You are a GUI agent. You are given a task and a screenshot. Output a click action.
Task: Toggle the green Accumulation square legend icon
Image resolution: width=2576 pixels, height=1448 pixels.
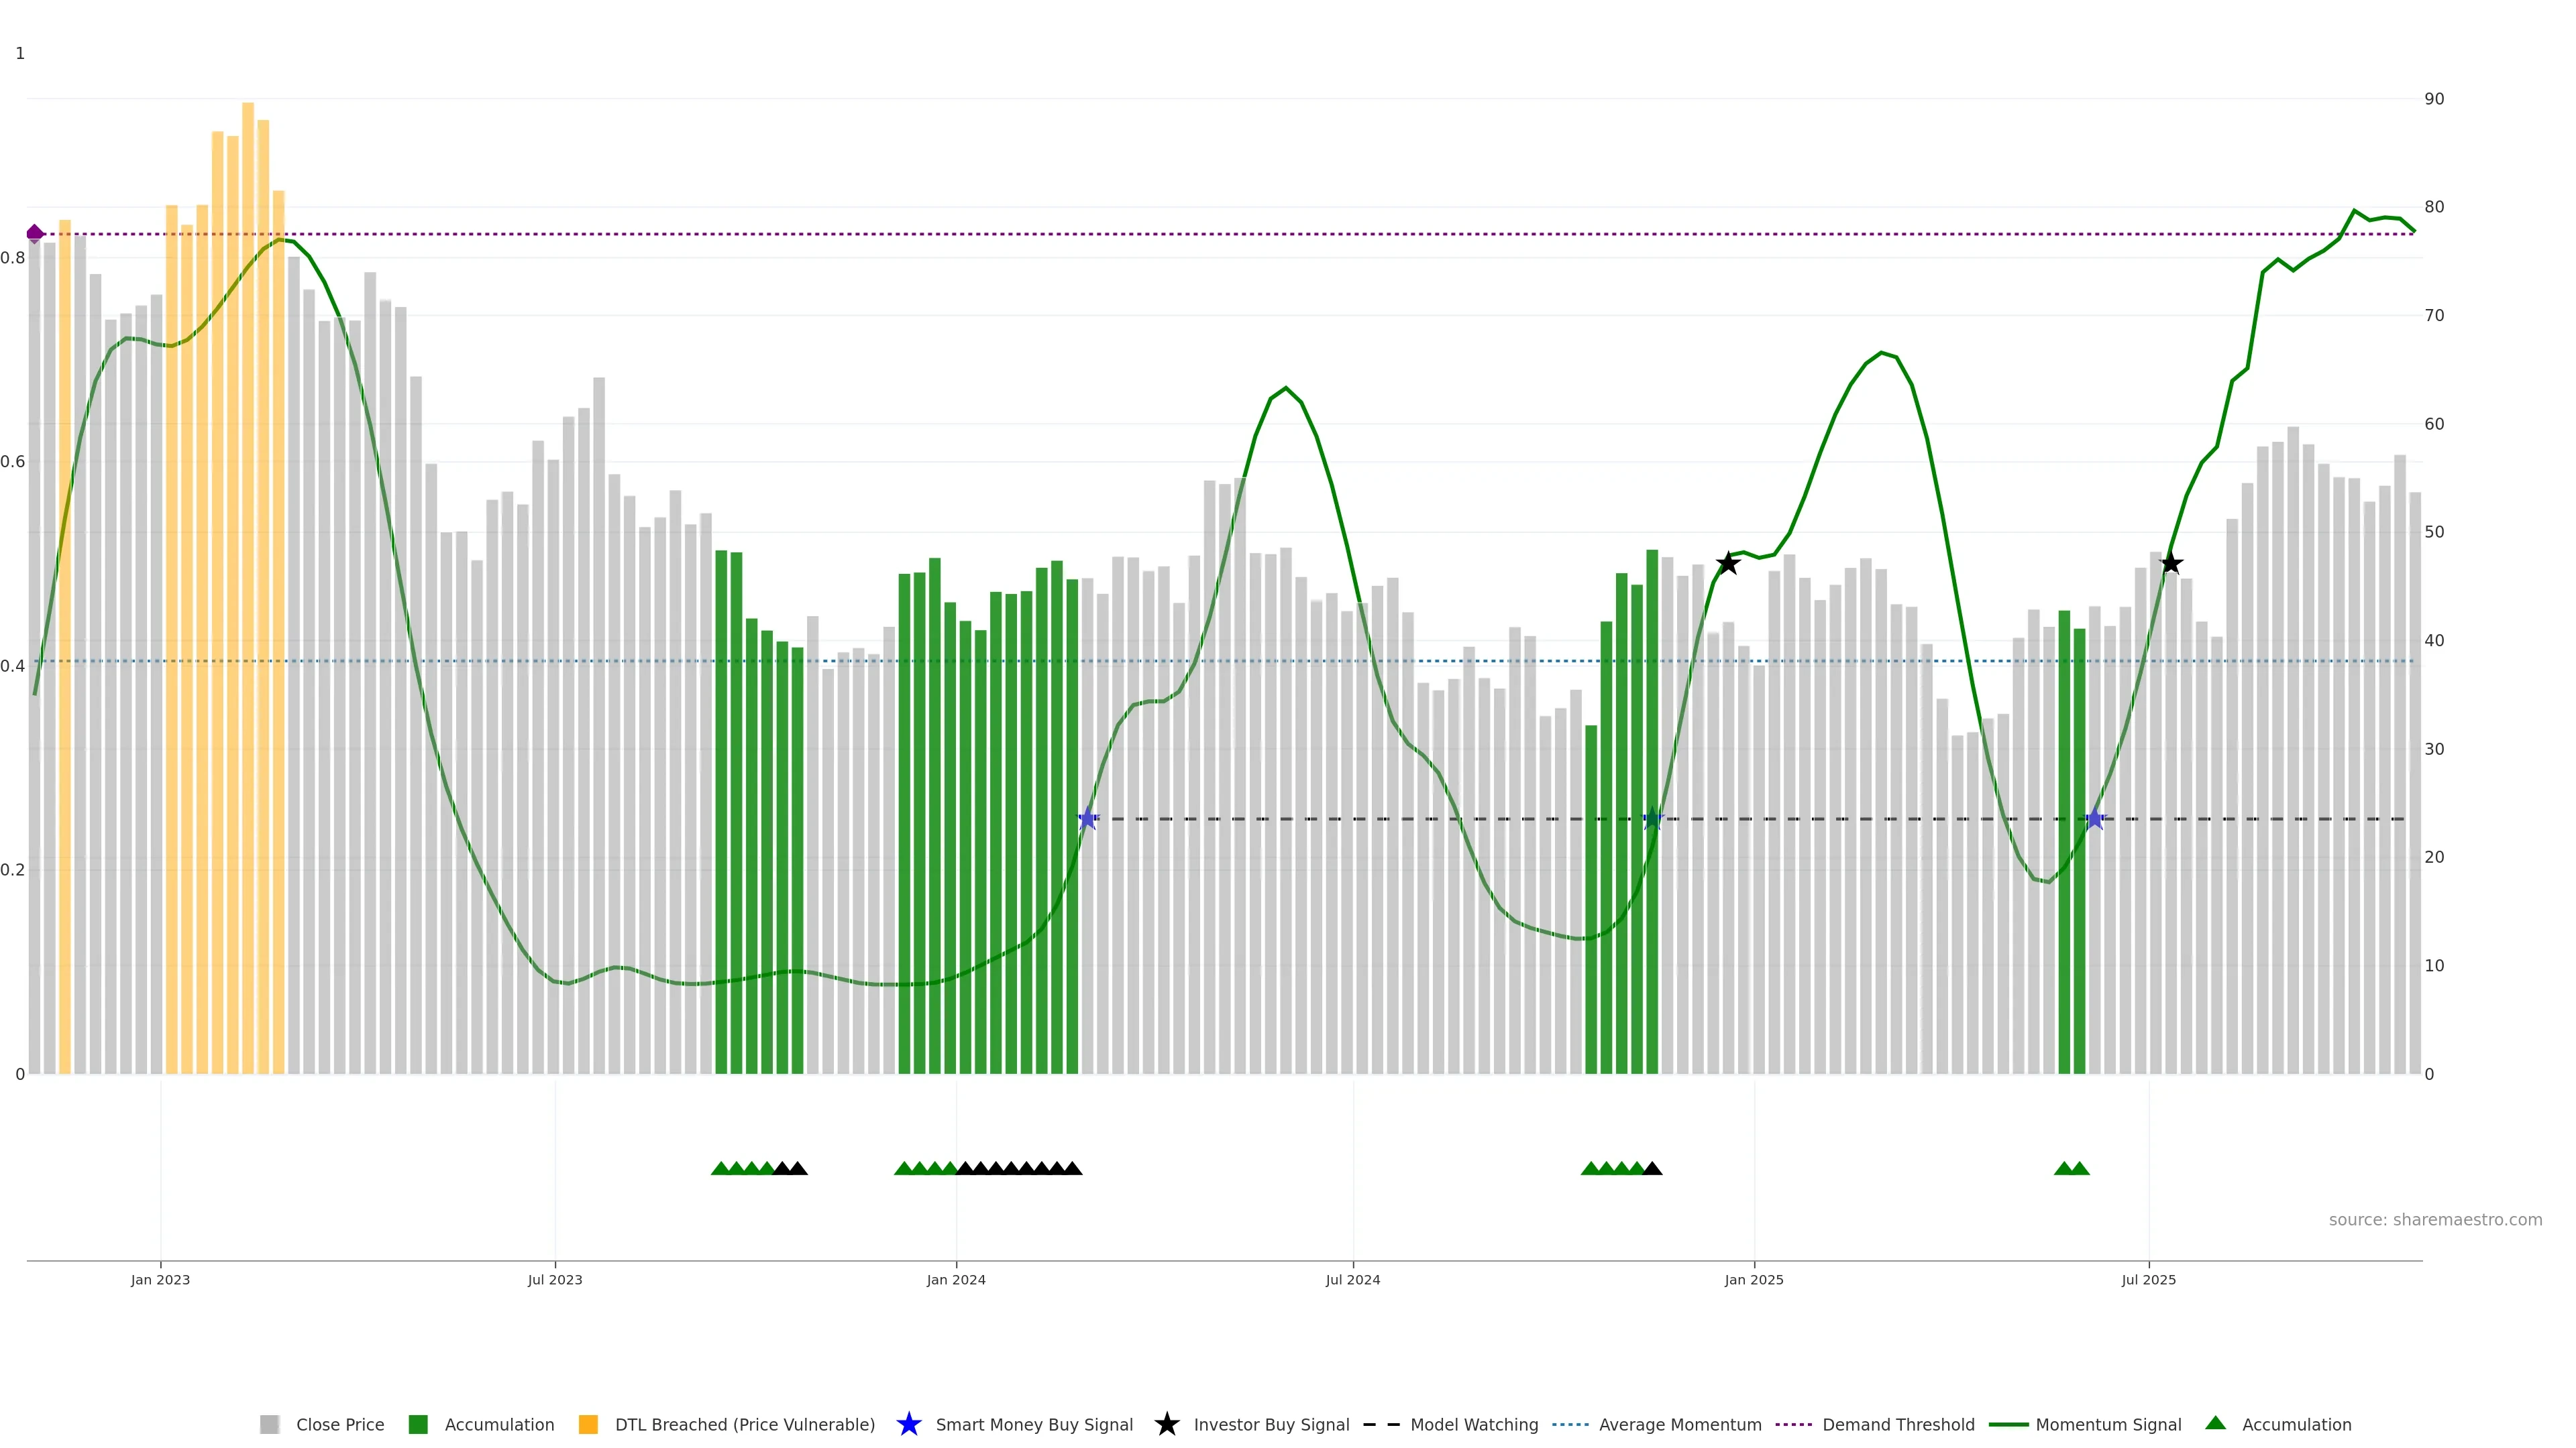[418, 1424]
